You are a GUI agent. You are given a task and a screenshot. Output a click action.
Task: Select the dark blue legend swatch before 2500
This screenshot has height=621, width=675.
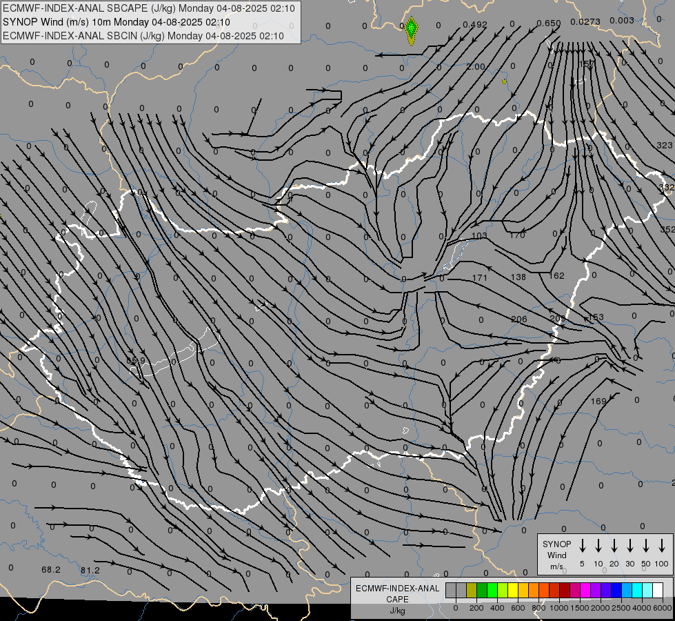(616, 591)
